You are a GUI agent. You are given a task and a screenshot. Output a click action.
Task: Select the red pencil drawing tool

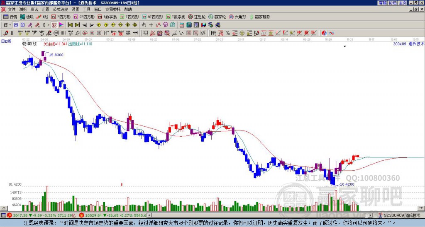6,33
